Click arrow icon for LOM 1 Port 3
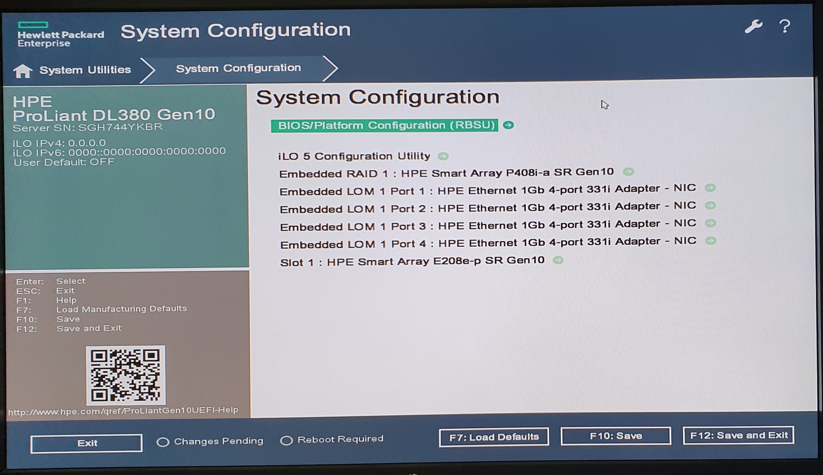823x475 pixels. point(710,223)
